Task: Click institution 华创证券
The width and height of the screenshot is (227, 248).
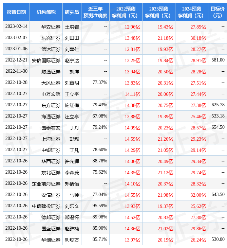Action: tap(51, 240)
